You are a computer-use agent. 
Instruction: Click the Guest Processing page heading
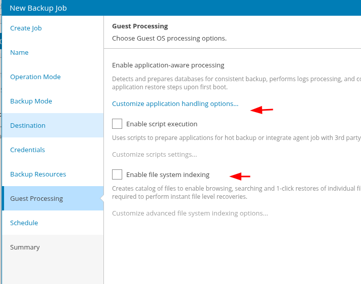click(139, 26)
